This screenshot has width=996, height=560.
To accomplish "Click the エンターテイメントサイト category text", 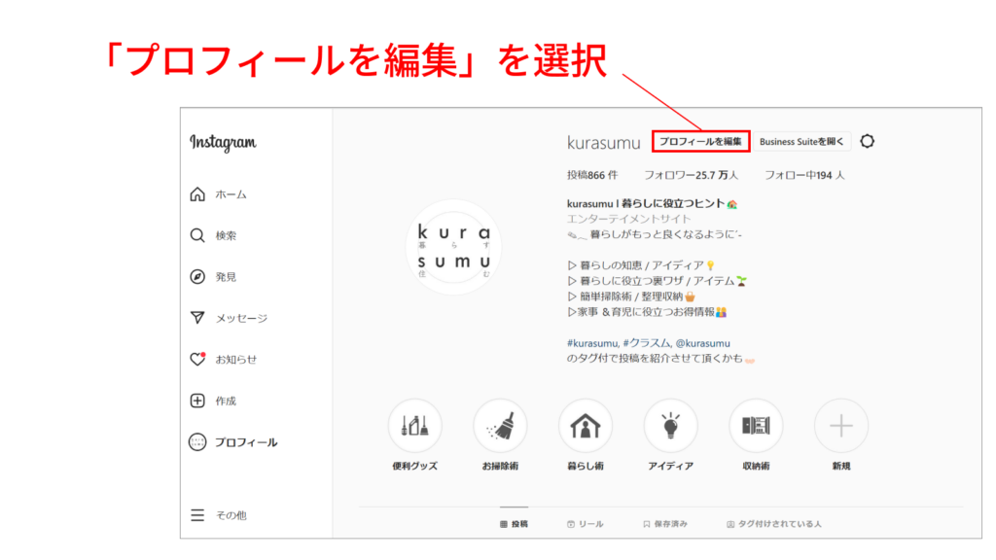I will coord(628,219).
